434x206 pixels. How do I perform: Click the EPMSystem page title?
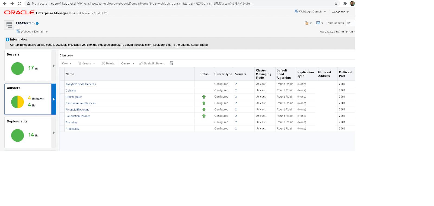[x=25, y=23]
